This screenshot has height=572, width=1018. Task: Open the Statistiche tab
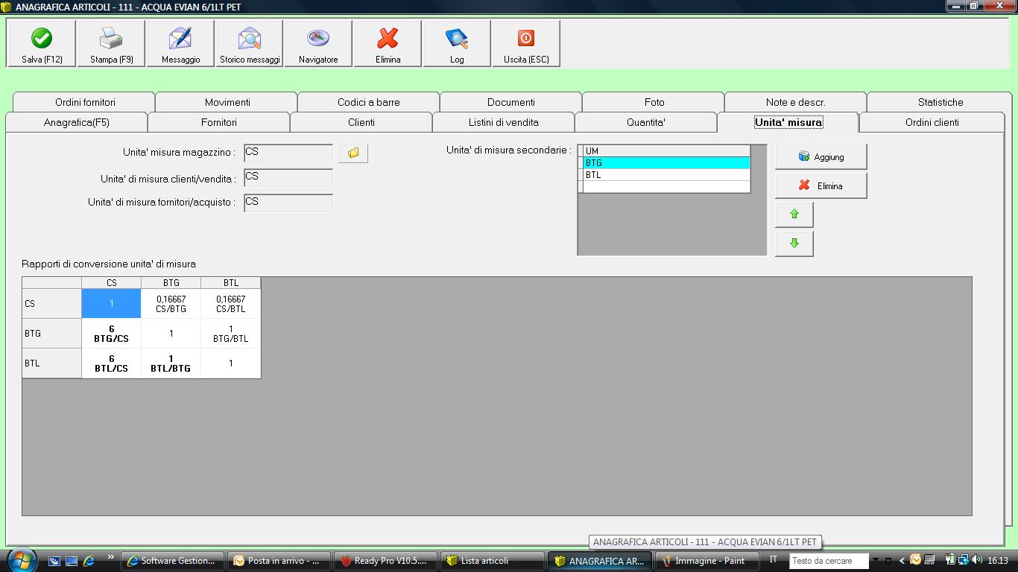(x=940, y=102)
